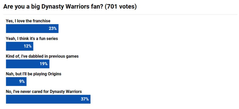Screen dimensions: 239x109
Task: Click the 9% percentage label
Action: click(x=22, y=81)
